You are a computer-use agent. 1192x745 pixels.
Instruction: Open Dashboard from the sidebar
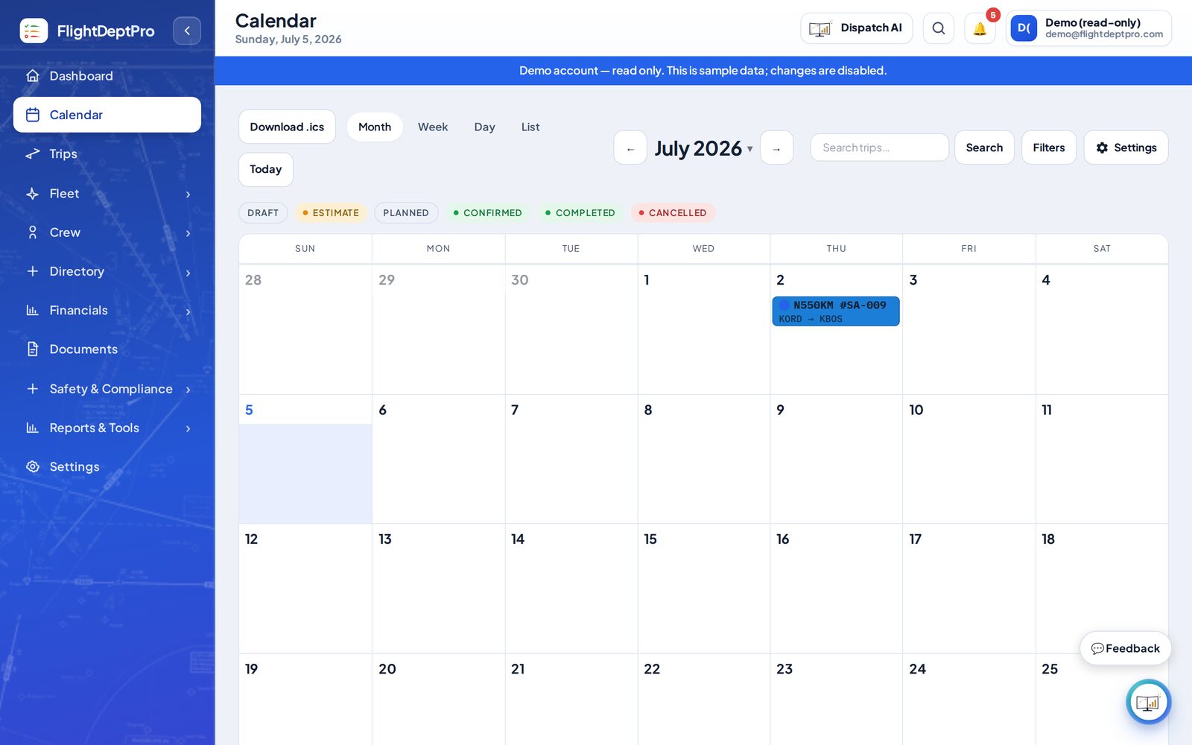click(107, 76)
